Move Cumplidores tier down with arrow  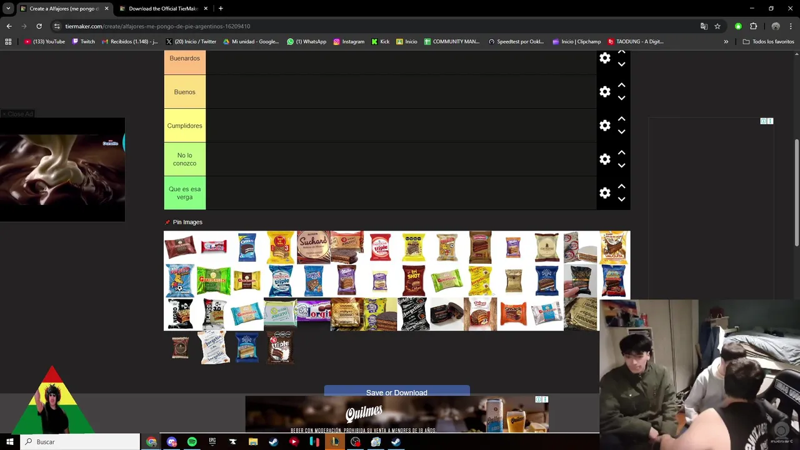click(621, 132)
